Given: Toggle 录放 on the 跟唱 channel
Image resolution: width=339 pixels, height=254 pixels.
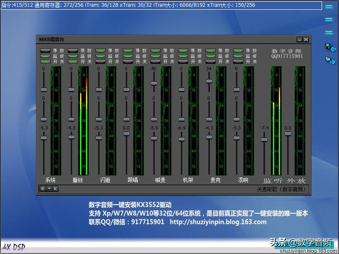Looking at the screenshot, I should pos(128,51).
